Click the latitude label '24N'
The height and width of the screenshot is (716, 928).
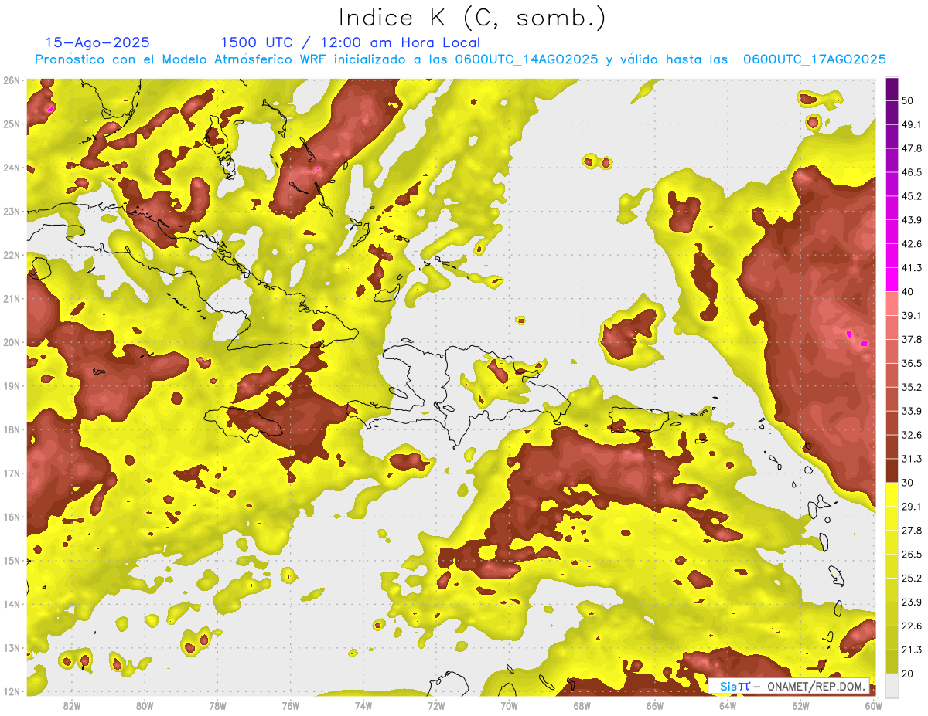click(x=12, y=168)
